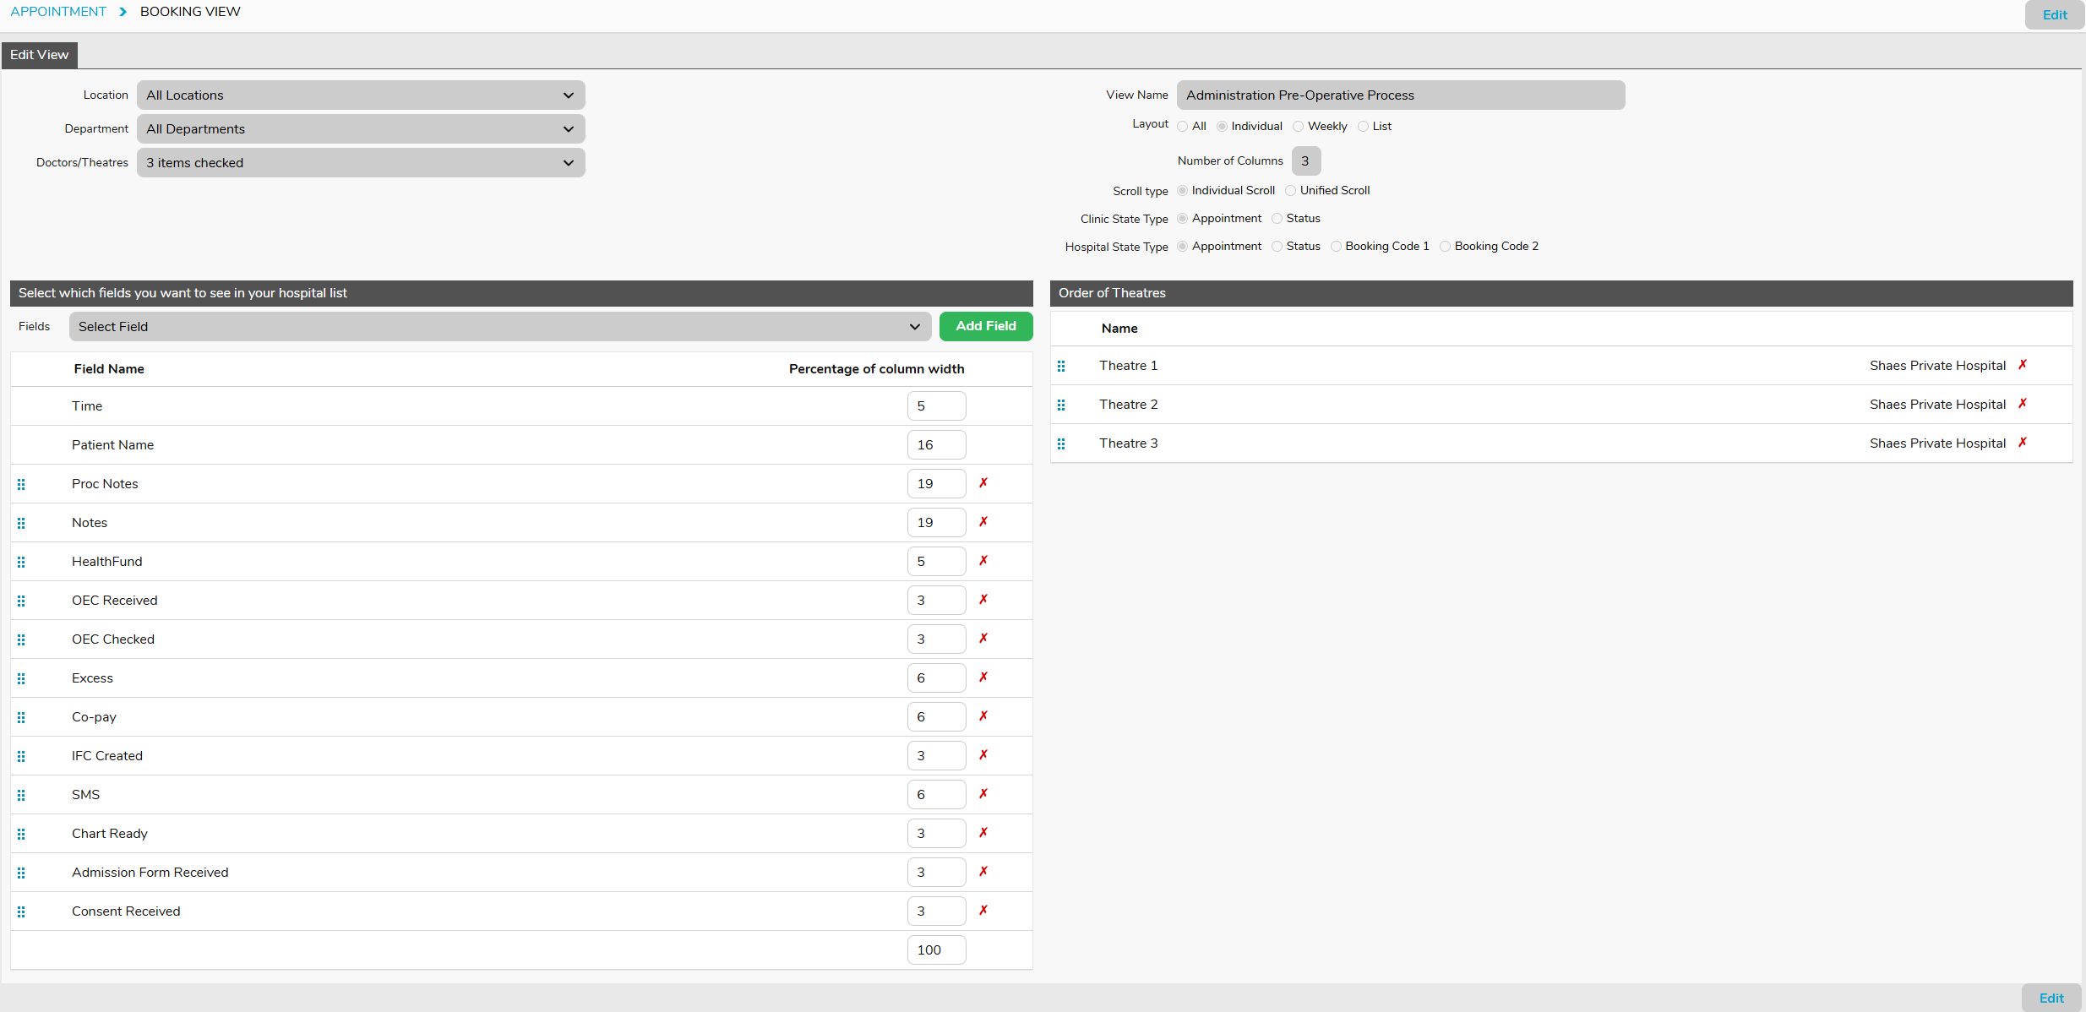2086x1012 pixels.
Task: Click the drag handle beside Theatre 3
Action: tap(1061, 443)
